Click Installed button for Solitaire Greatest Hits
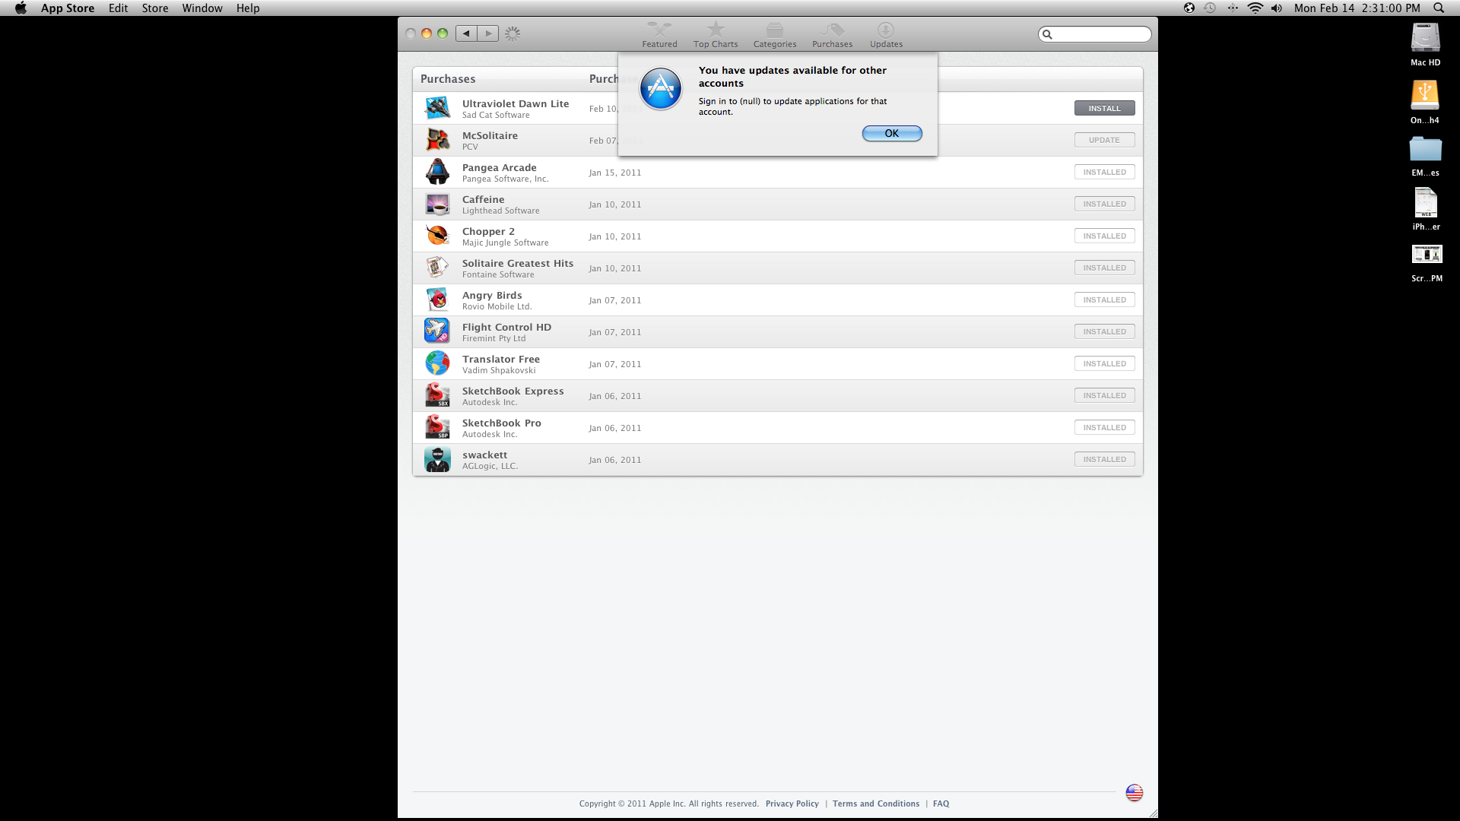1460x821 pixels. (1104, 268)
